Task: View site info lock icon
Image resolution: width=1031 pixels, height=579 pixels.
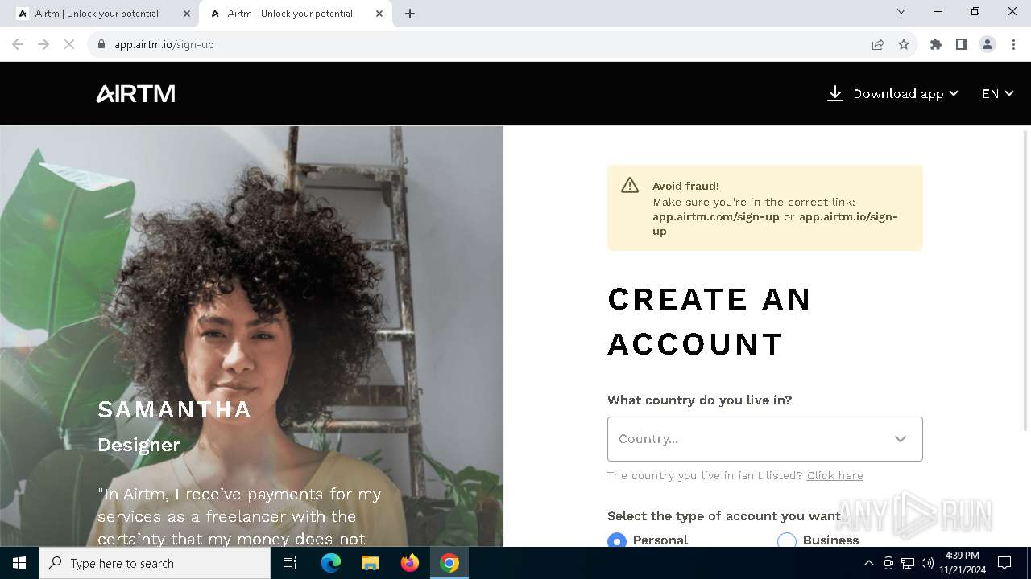Action: click(101, 44)
